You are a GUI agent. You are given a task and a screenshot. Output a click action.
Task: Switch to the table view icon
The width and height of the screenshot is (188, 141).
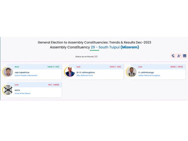tap(185, 56)
